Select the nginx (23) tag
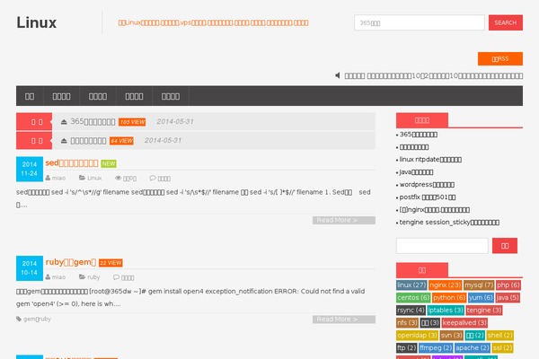The height and width of the screenshot is (359, 539). tap(445, 285)
